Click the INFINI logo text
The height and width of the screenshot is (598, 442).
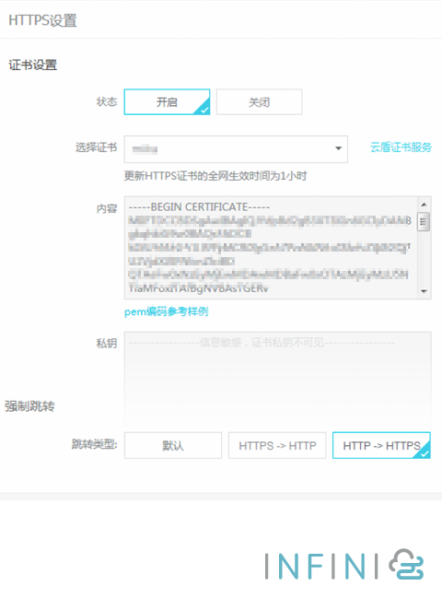coord(321,567)
